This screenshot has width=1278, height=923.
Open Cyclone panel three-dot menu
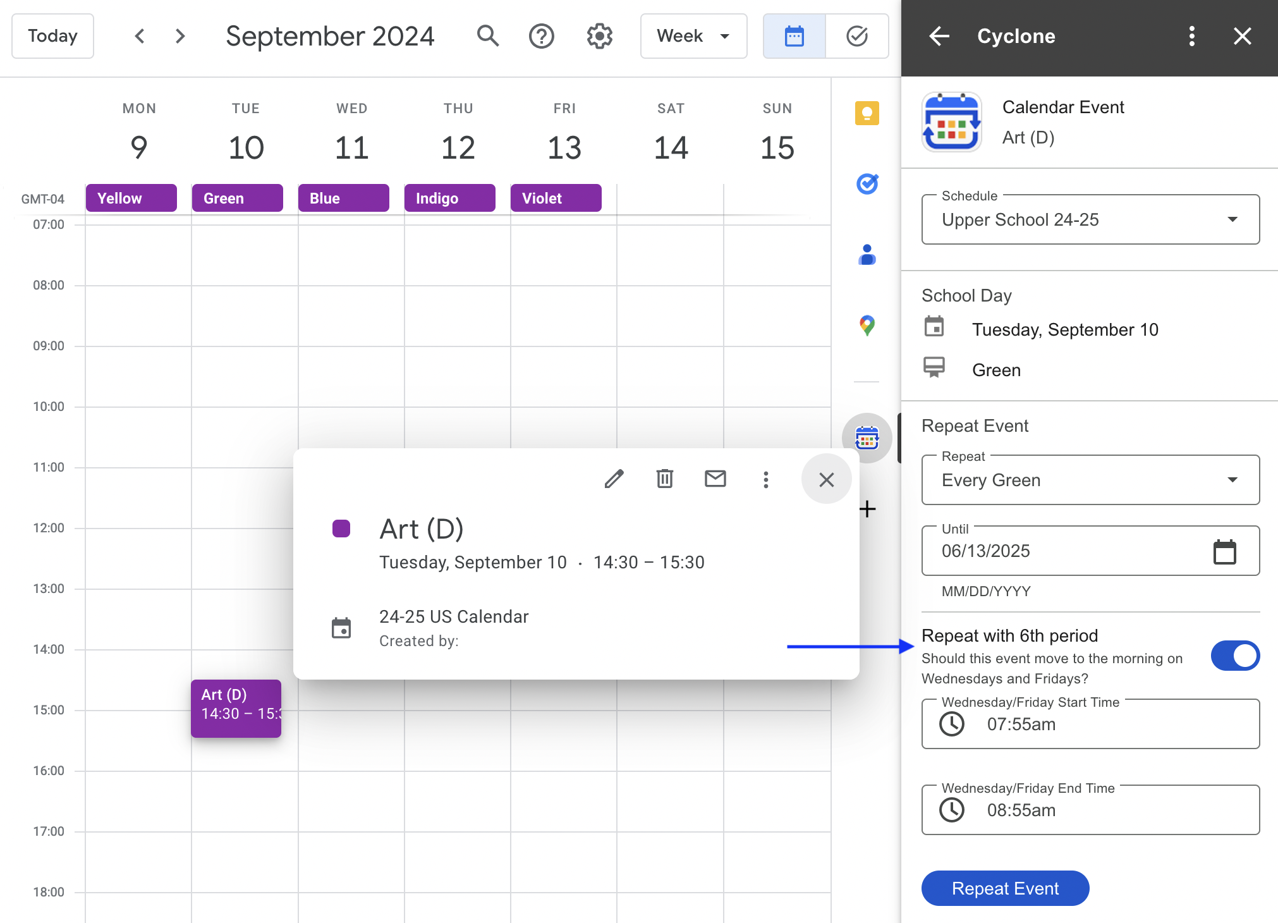tap(1191, 36)
